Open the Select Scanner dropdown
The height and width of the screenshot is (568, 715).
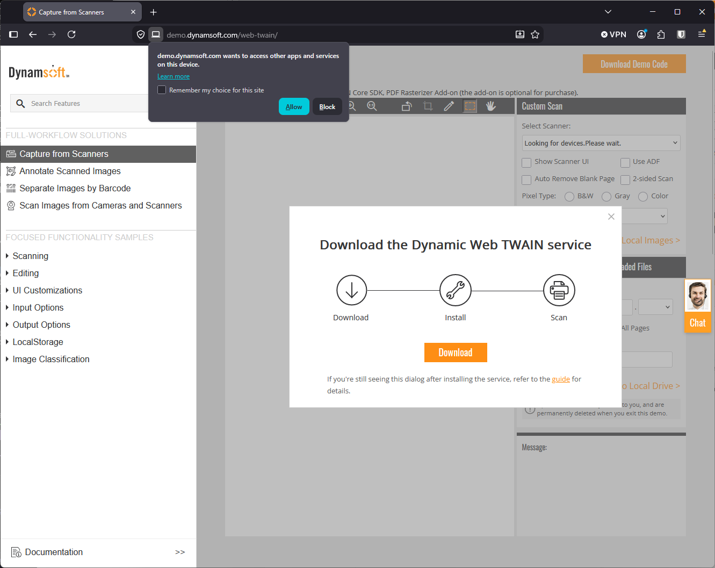601,143
